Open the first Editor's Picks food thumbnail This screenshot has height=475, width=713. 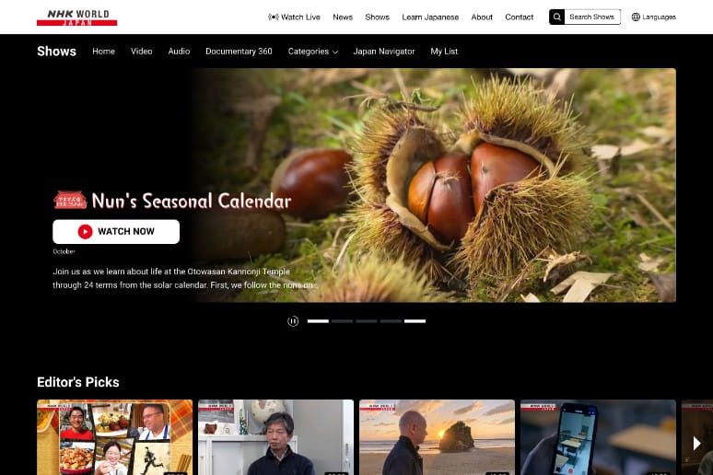tap(114, 437)
